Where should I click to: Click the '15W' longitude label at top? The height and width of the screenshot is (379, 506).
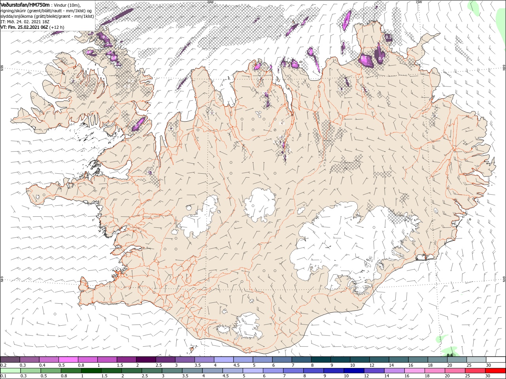coord(419,2)
